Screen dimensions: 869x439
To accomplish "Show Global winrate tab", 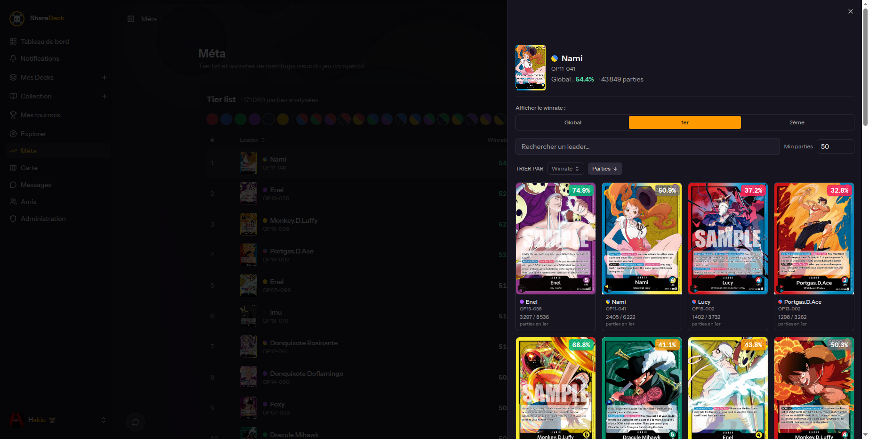I will pyautogui.click(x=572, y=122).
